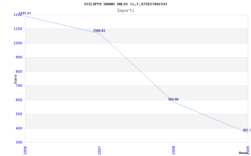The image size is (251, 156).
Task: Click the 900 y-axis value
Action: point(19,57)
